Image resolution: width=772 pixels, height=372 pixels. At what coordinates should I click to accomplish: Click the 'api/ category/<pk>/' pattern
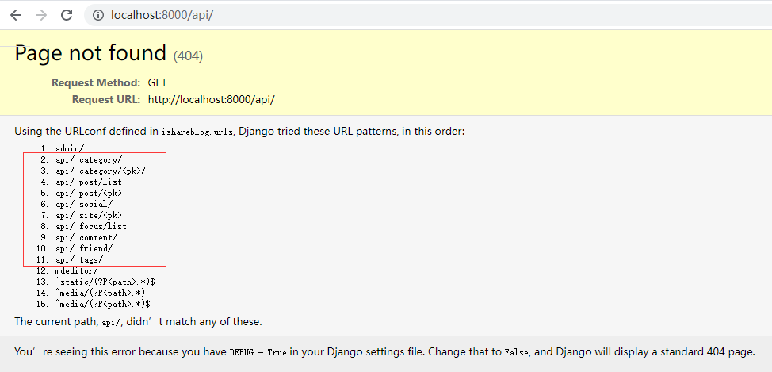point(101,171)
